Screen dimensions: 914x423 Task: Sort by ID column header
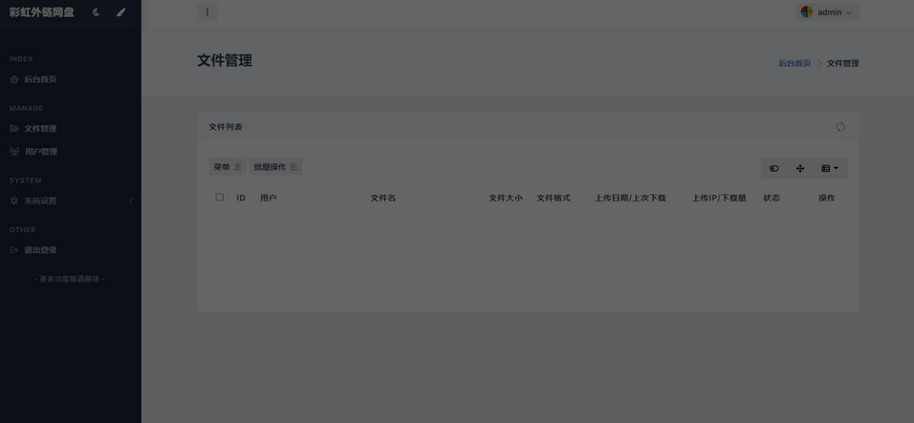tap(241, 199)
